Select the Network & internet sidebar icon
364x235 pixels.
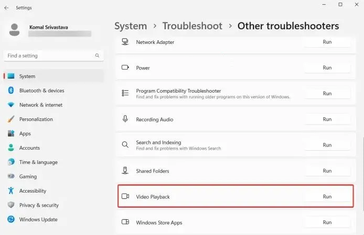pos(11,105)
